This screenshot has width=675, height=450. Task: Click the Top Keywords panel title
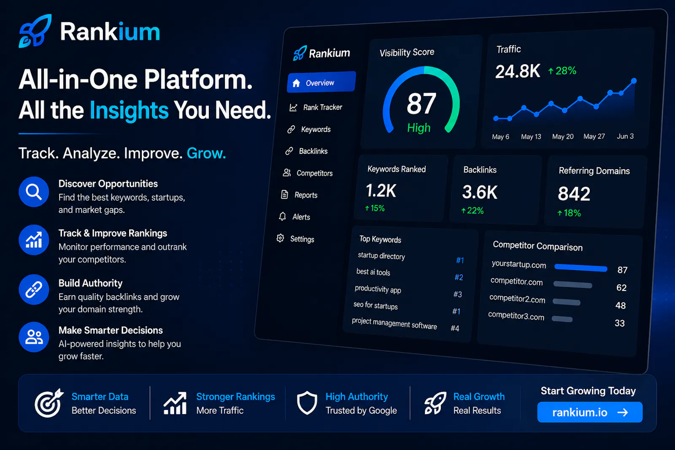(x=380, y=239)
